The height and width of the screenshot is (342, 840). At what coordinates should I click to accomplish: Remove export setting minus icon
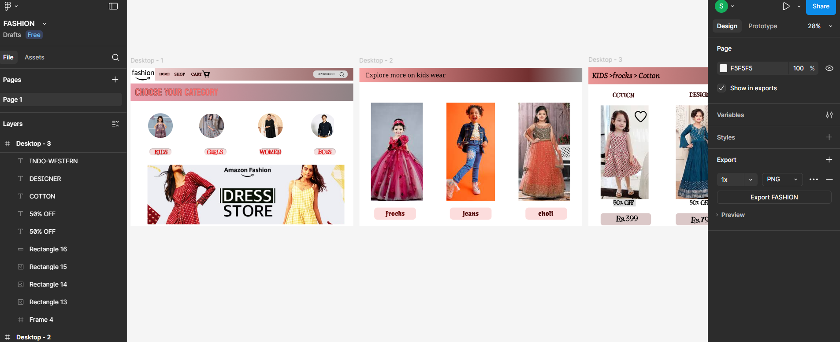829,180
